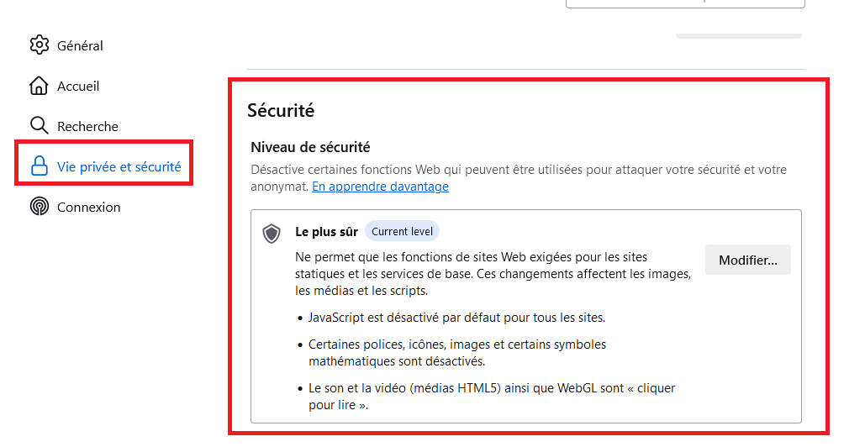This screenshot has width=865, height=447.
Task: Click the JavaScript est désactivé bullet text
Action: coord(456,318)
